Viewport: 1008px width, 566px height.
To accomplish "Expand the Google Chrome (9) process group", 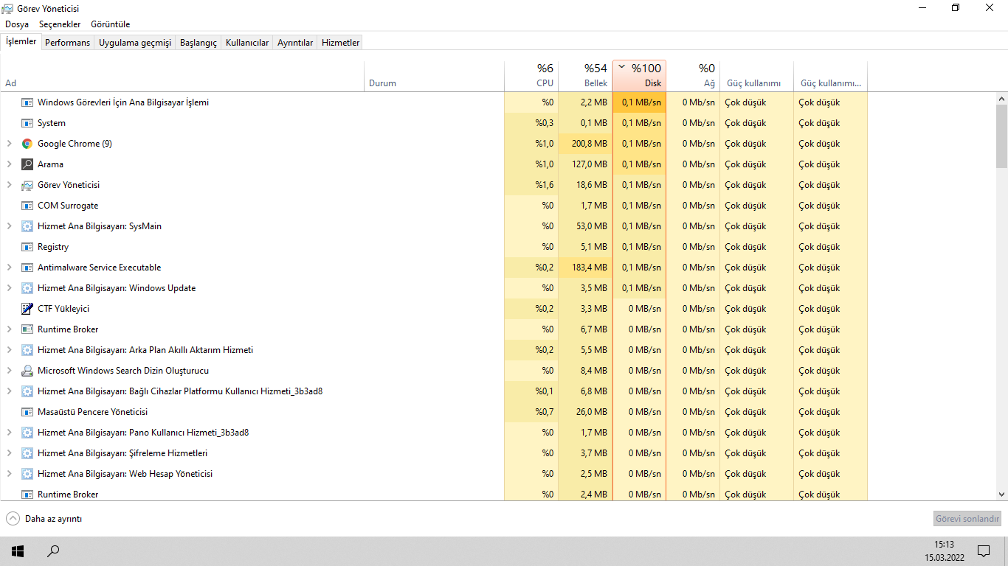I will point(9,144).
